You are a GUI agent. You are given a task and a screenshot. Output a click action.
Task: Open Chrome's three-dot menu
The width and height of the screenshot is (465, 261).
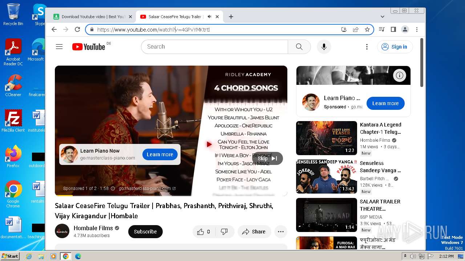pos(417,29)
